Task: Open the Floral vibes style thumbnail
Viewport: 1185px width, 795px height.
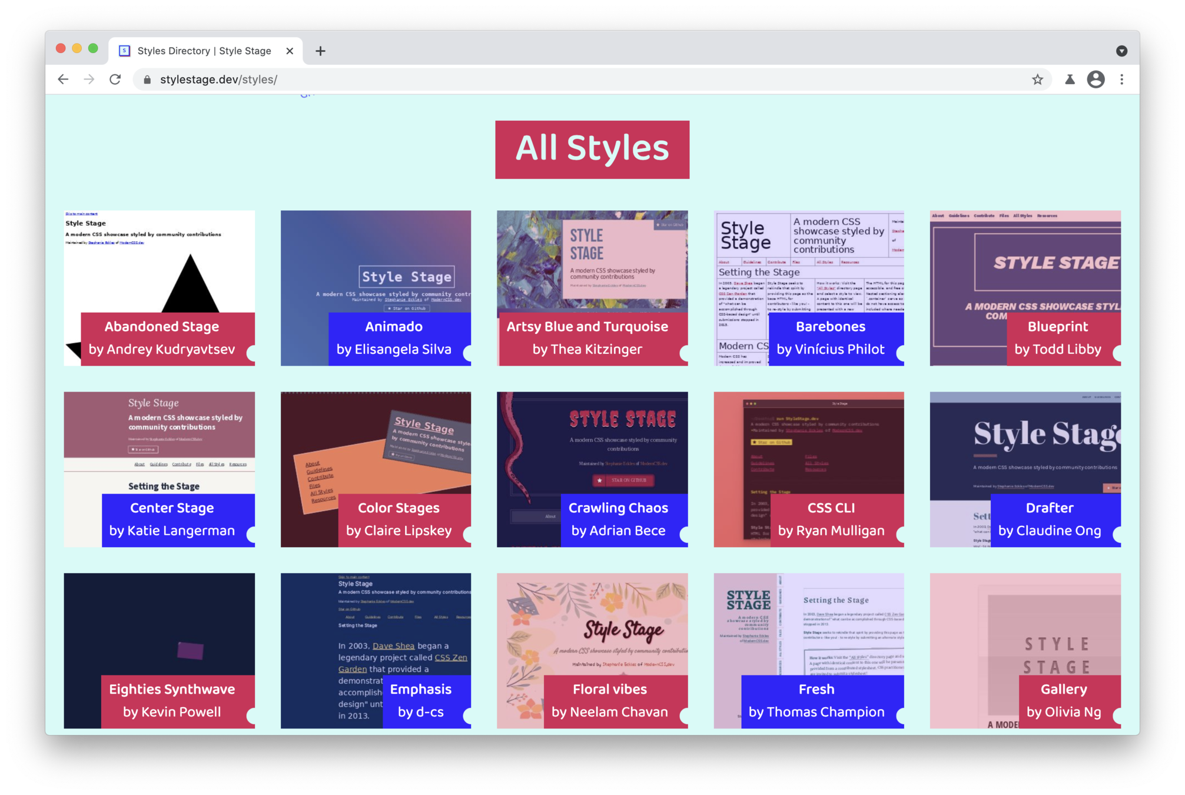Action: (x=592, y=624)
